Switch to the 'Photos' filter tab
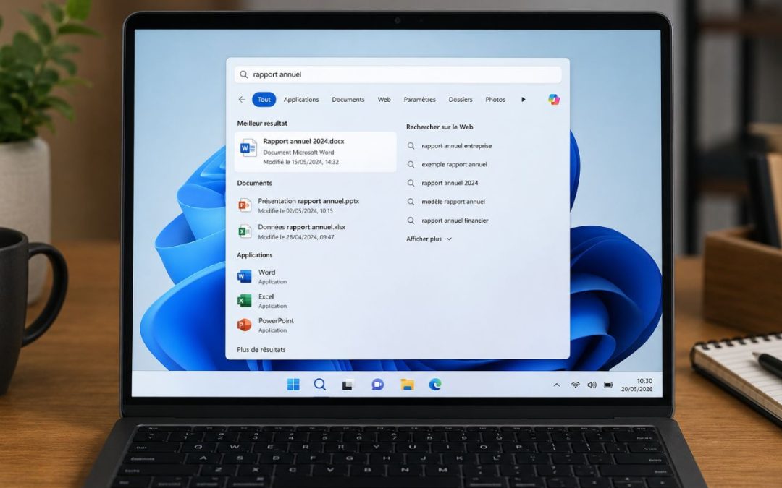This screenshot has height=488, width=782. 495,100
